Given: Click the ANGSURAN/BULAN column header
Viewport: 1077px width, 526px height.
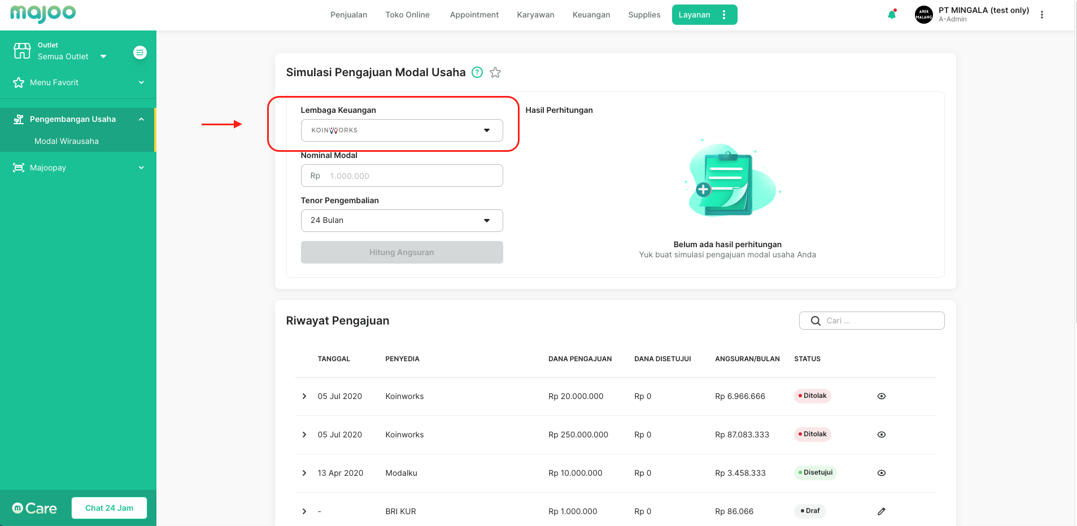Looking at the screenshot, I should (747, 359).
